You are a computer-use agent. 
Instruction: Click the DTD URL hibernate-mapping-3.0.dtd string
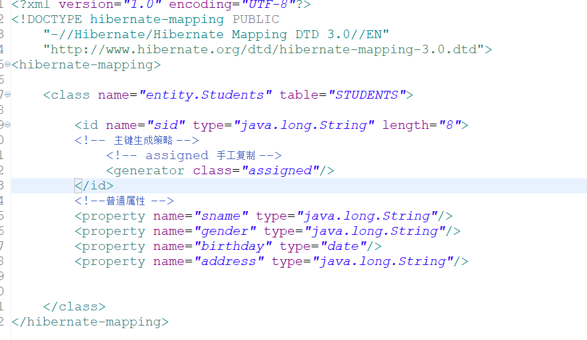pyautogui.click(x=264, y=49)
